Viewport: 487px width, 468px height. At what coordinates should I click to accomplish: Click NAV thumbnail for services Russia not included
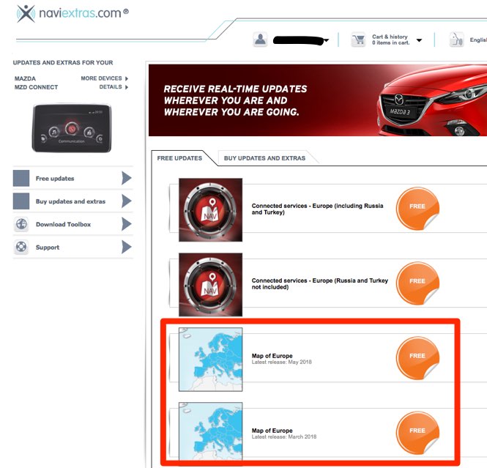[x=211, y=285]
